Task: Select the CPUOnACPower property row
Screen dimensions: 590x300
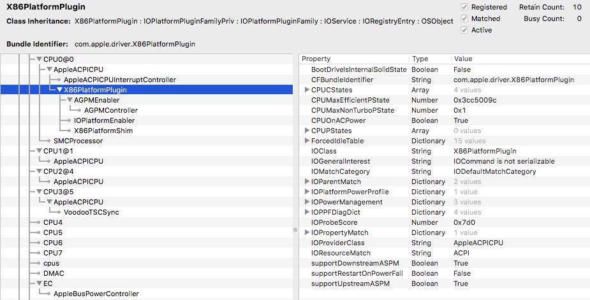Action: 445,120
